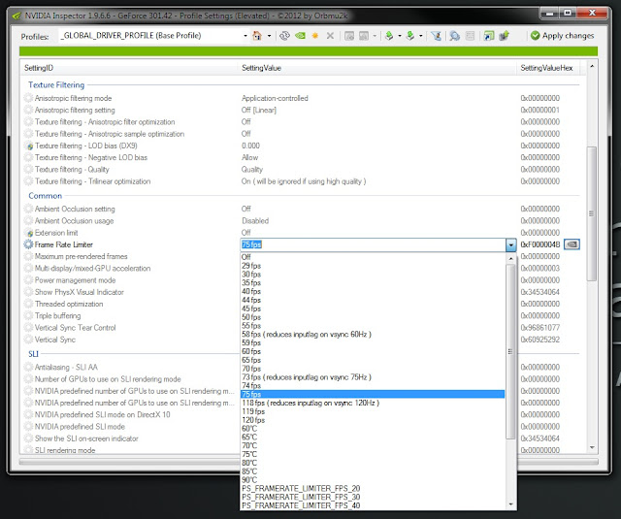621x519 pixels.
Task: Select 45 fps in the dropdown list
Action: pos(373,308)
